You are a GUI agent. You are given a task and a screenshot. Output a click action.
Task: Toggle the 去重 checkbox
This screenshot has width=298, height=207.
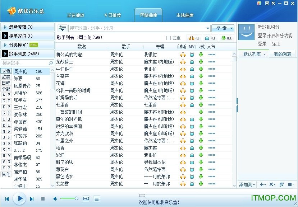pyautogui.click(x=168, y=38)
